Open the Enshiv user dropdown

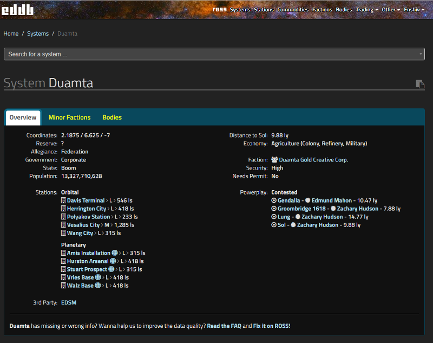pos(415,10)
